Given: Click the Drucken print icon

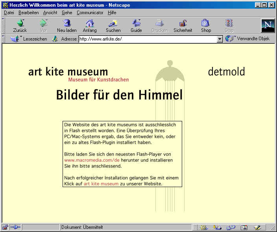Looking at the screenshot, I should coord(159,26).
